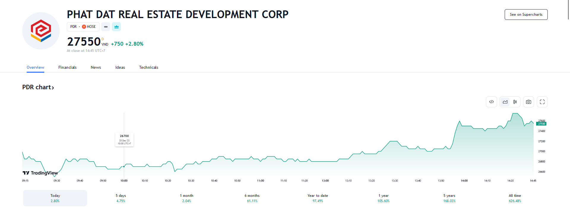Screen dimensions: 570x217
Task: Switch to area chart view
Action: coord(505,102)
